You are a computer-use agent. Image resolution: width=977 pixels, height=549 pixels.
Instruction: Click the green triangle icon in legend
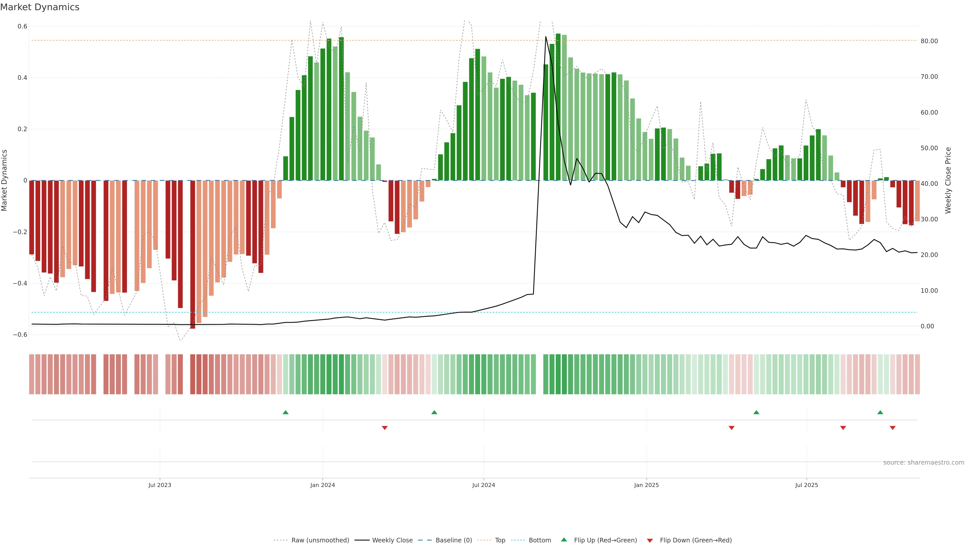click(x=564, y=540)
